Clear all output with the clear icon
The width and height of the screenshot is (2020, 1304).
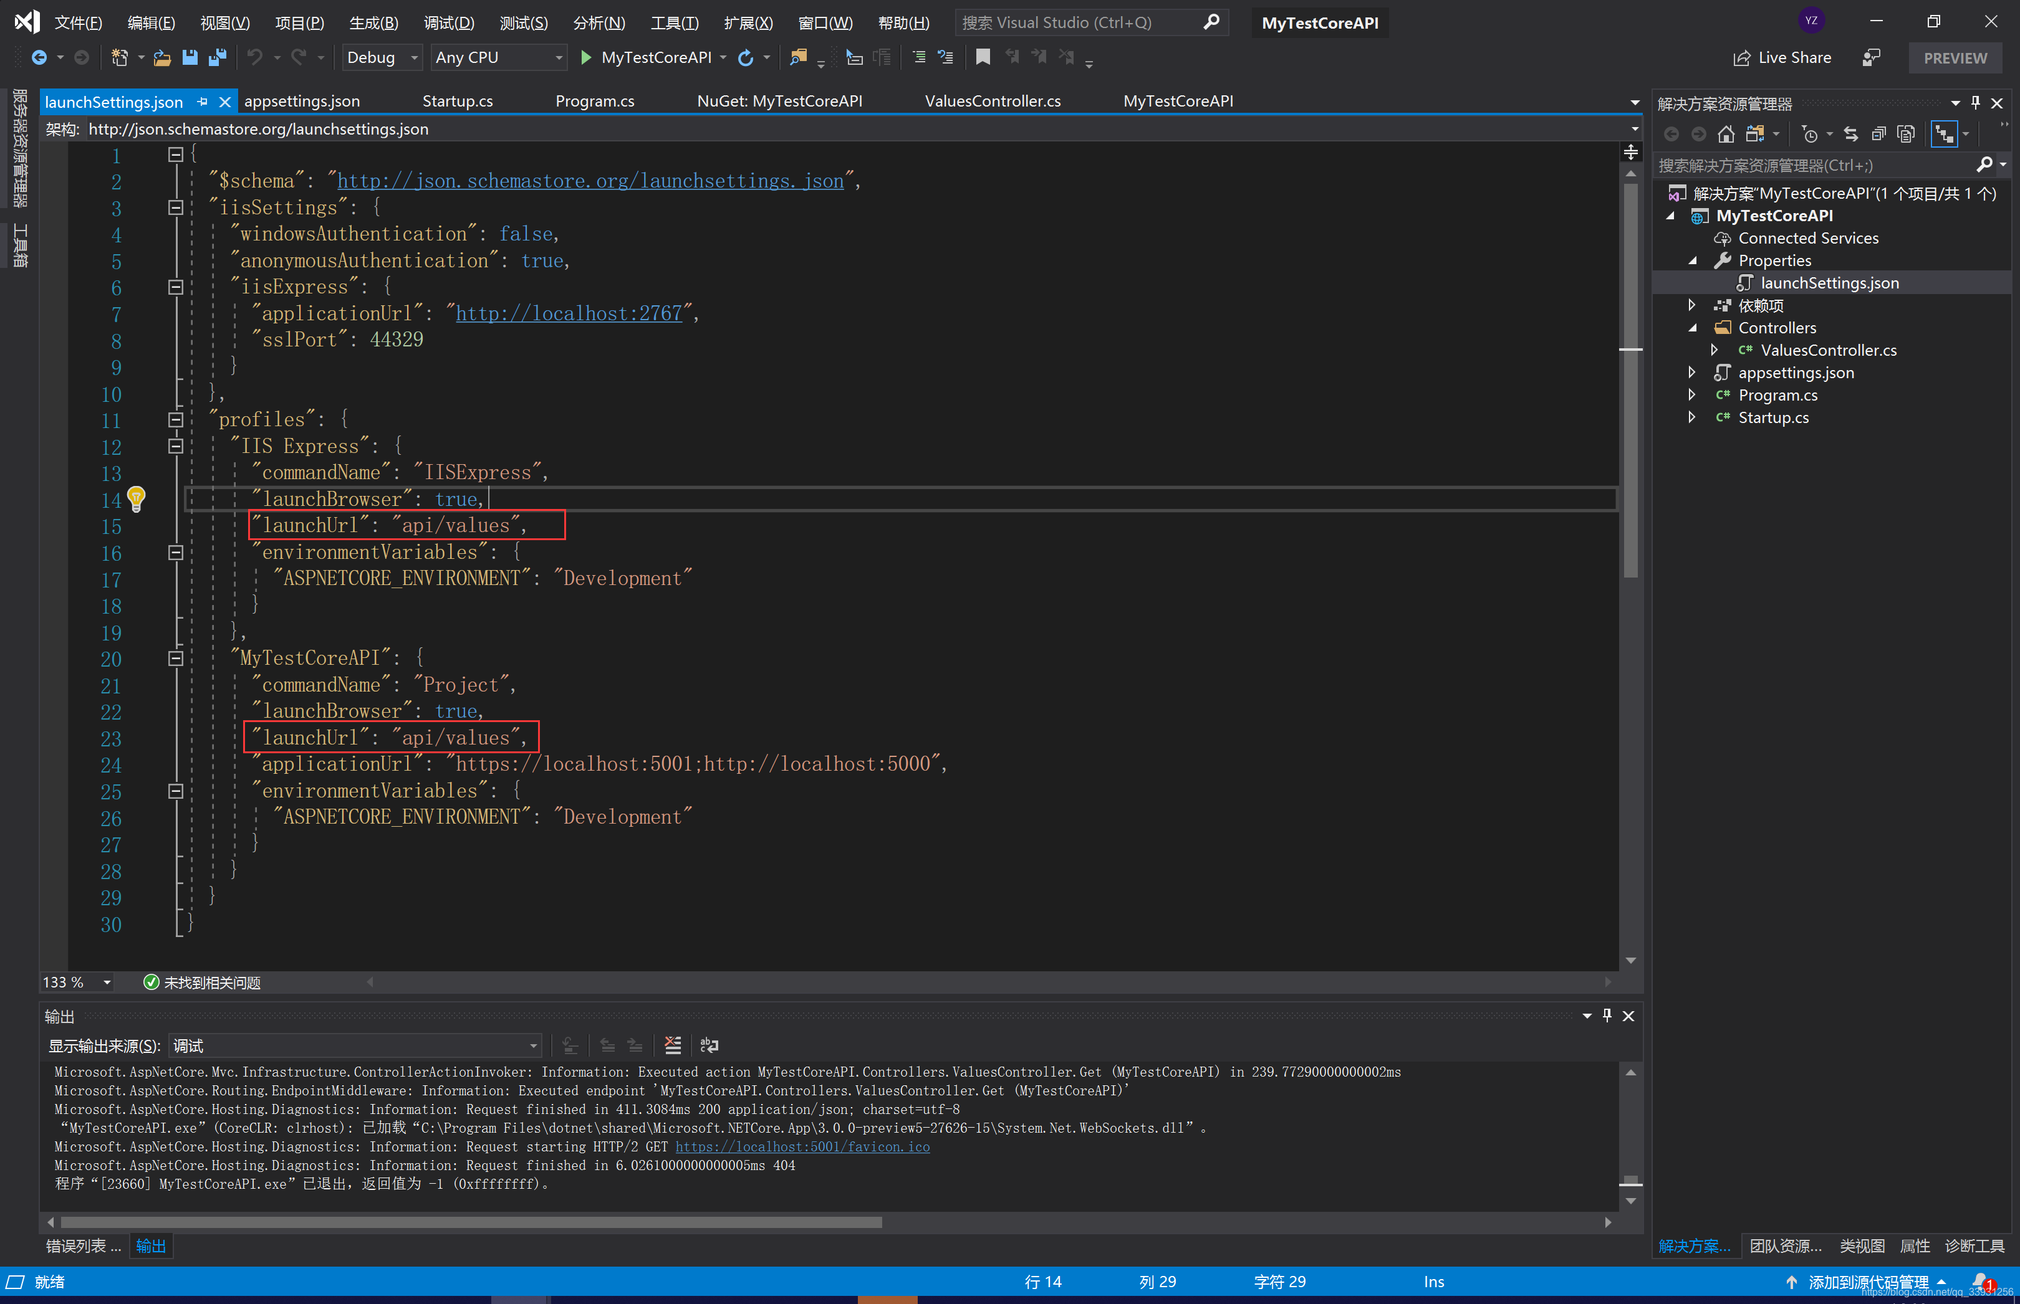(x=673, y=1045)
